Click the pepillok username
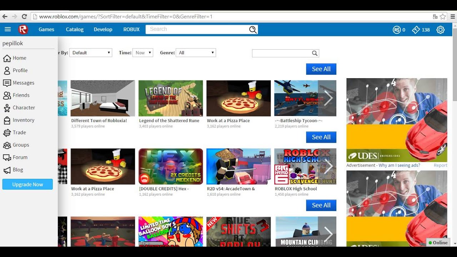 click(x=13, y=43)
